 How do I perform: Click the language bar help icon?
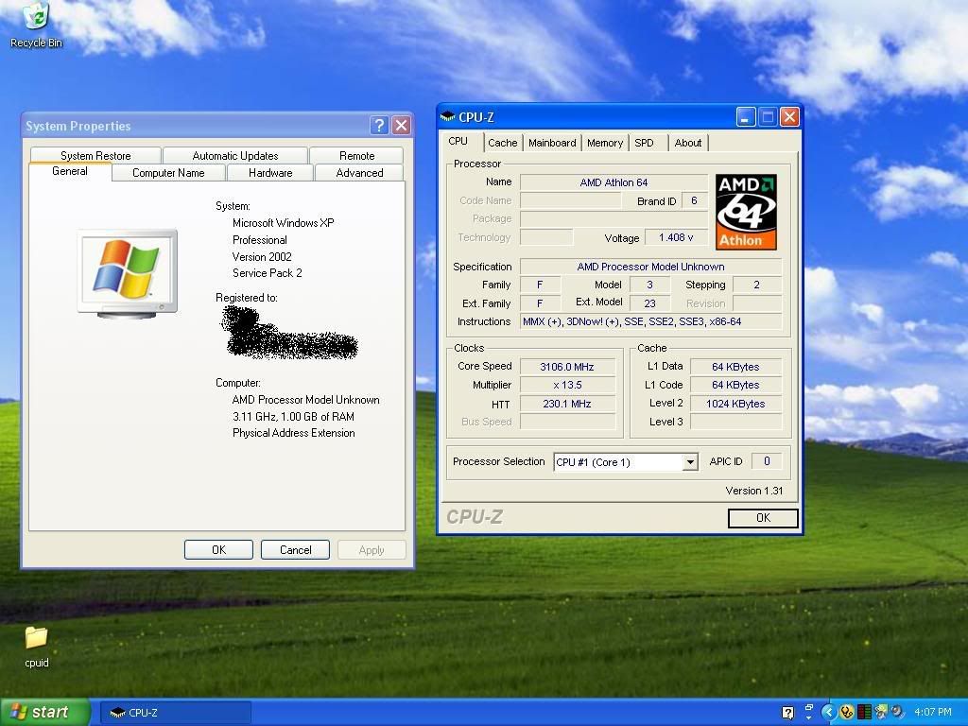tap(787, 713)
